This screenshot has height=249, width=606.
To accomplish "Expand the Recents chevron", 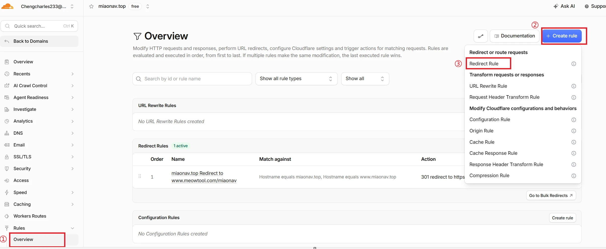I will point(72,74).
